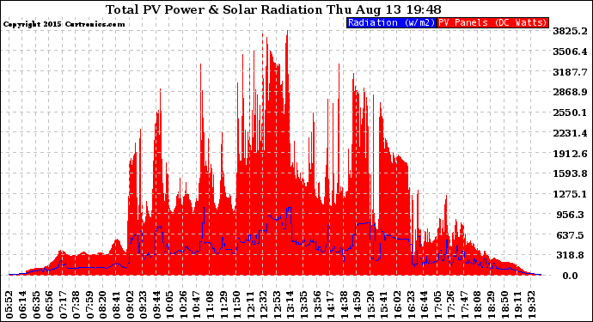Click the x-axis time label 13:56
The height and width of the screenshot is (322, 593).
tap(316, 305)
